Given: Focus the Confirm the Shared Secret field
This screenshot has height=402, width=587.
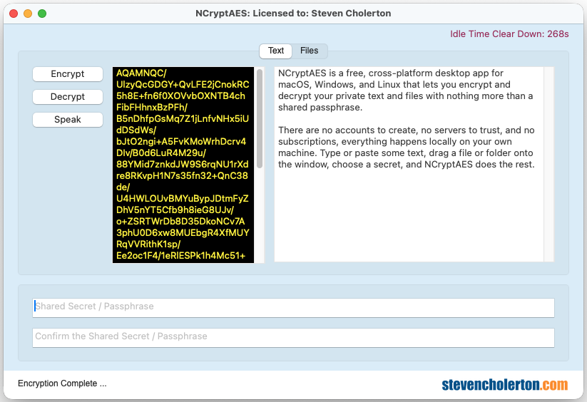Looking at the screenshot, I should pos(294,338).
